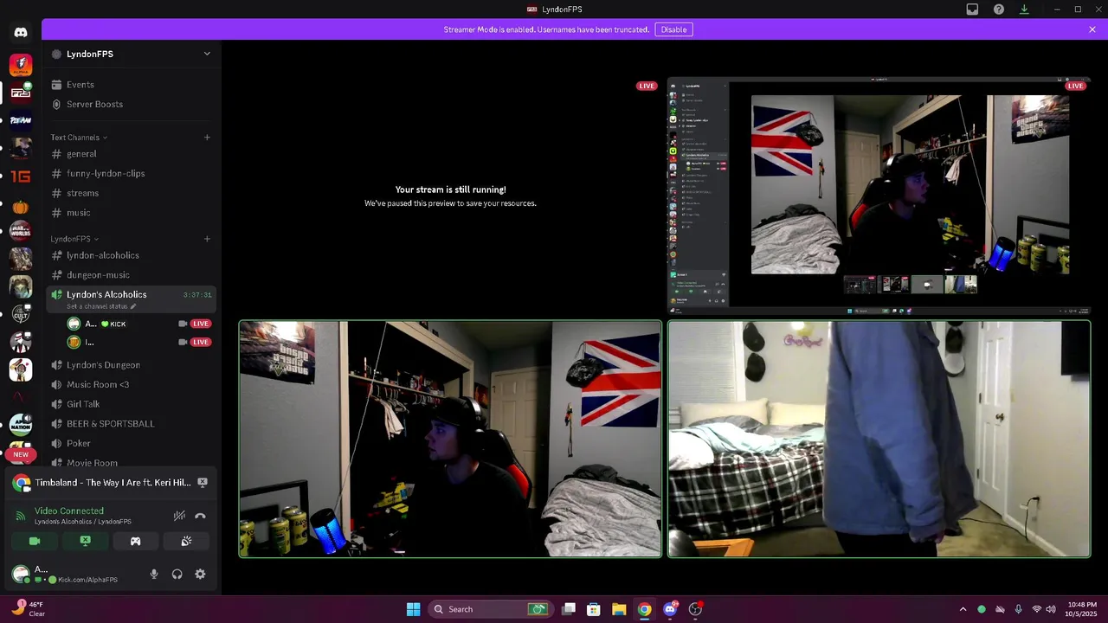
Task: Click the green download update icon
Action: (1024, 10)
